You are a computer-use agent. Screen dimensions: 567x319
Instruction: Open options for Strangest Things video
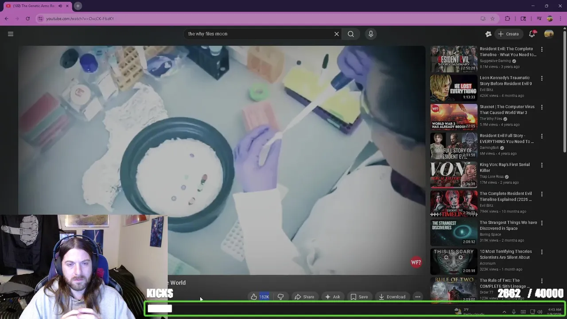pos(542,223)
